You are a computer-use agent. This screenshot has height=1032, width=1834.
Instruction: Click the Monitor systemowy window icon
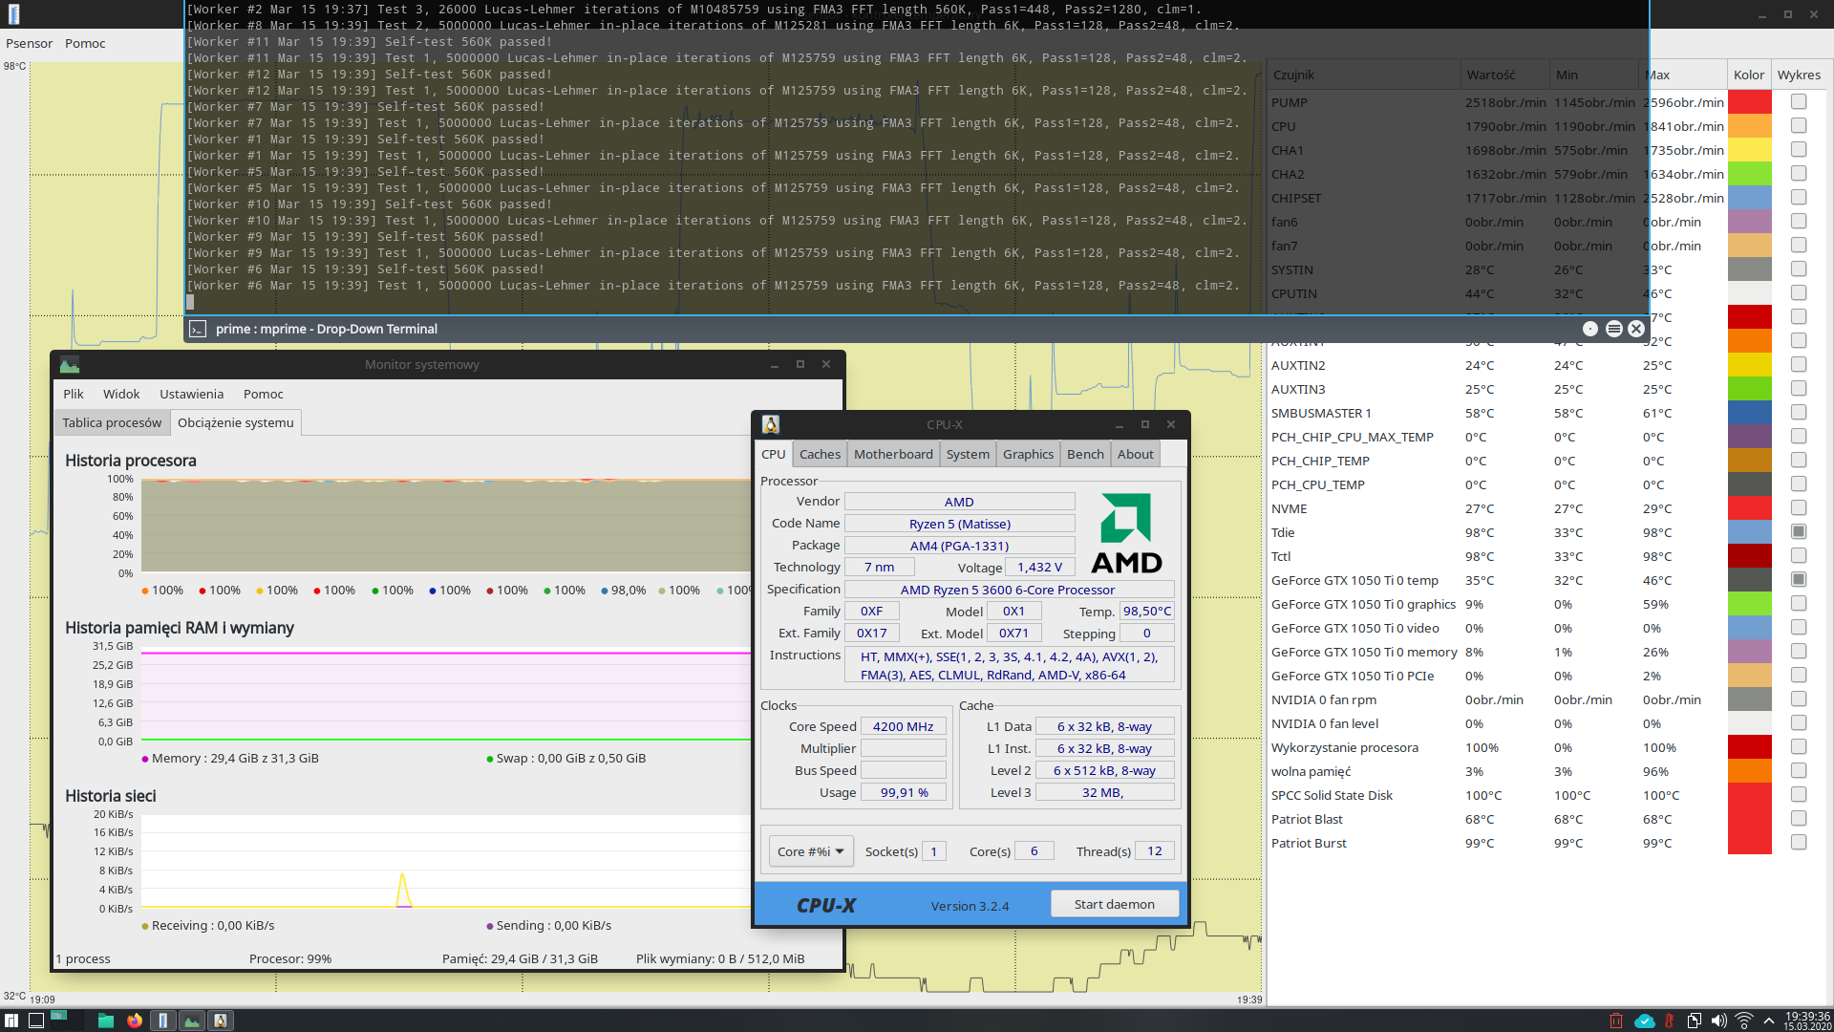pos(70,365)
